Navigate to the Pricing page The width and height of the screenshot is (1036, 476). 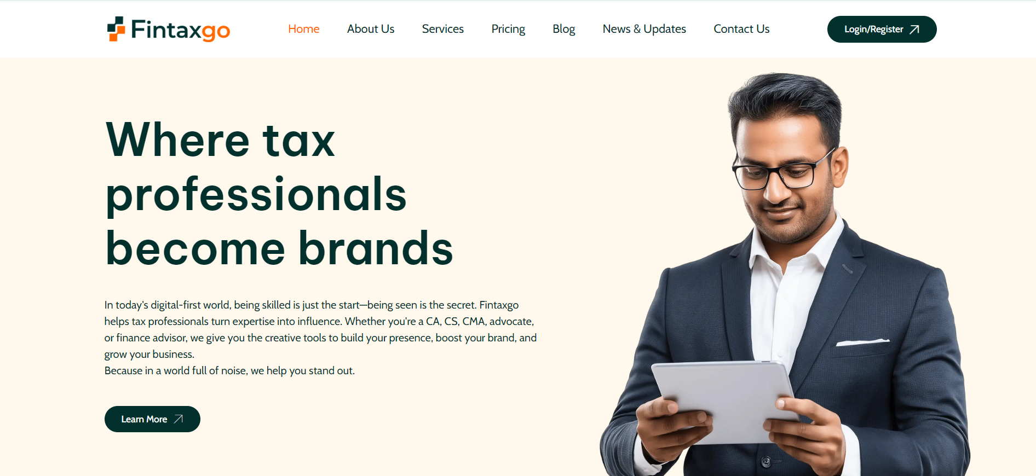pyautogui.click(x=508, y=29)
